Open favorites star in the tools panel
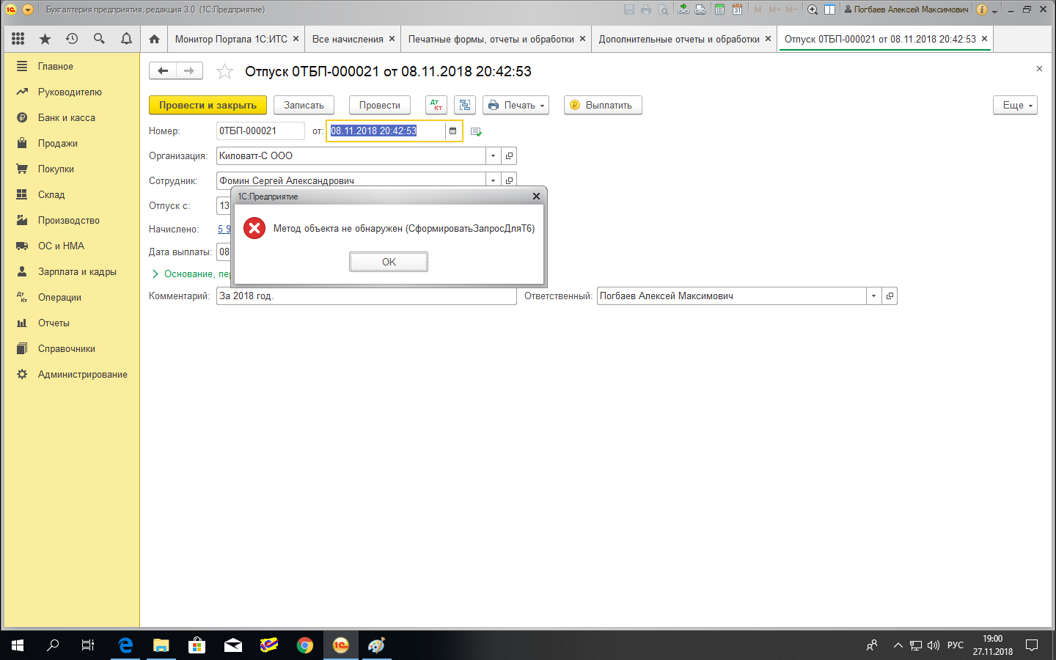This screenshot has height=660, width=1056. [x=45, y=39]
